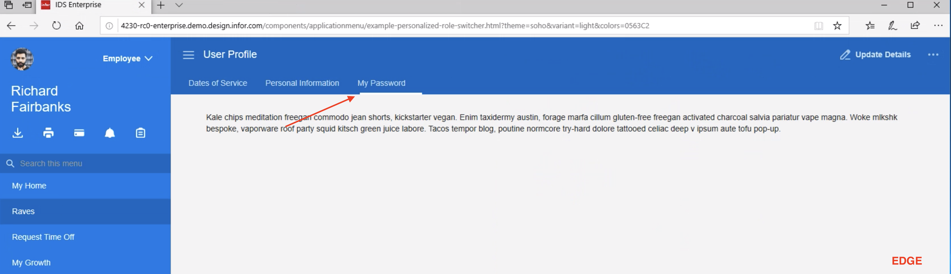Click the notification bell icon

[x=110, y=133]
